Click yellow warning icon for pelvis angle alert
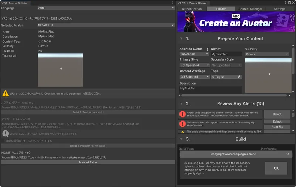296x187 pixels. (x=182, y=132)
